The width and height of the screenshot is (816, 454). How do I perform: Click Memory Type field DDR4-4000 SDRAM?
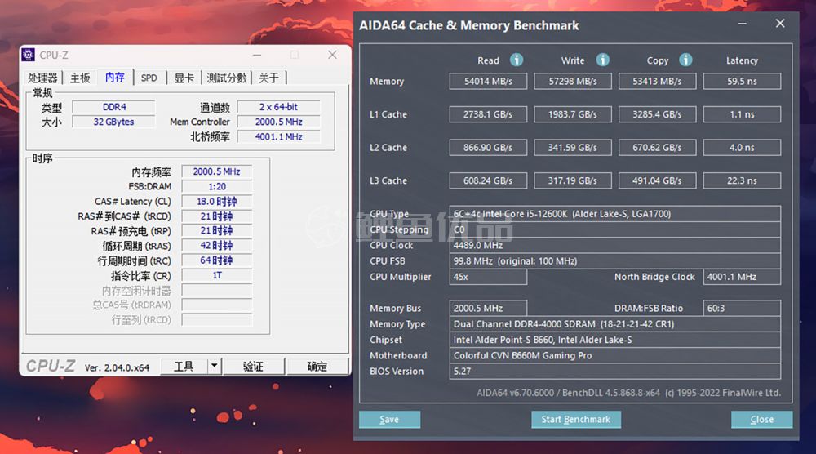click(615, 324)
